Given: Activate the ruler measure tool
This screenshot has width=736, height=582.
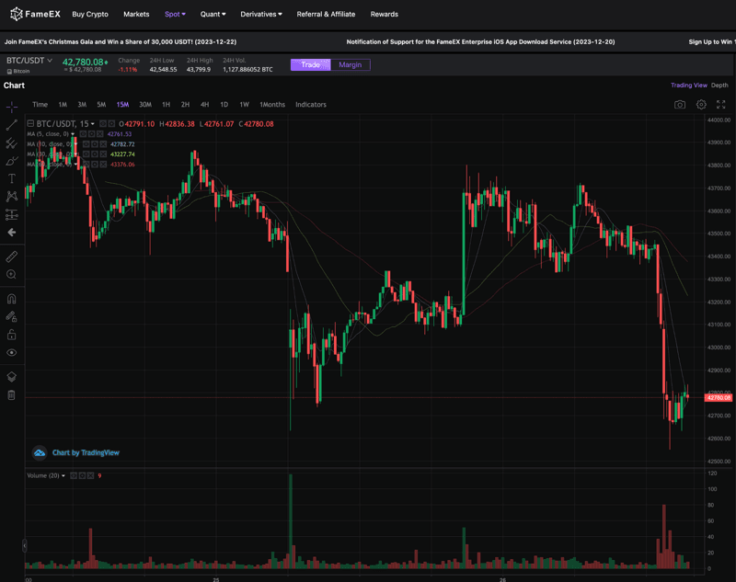Looking at the screenshot, I should pos(12,257).
